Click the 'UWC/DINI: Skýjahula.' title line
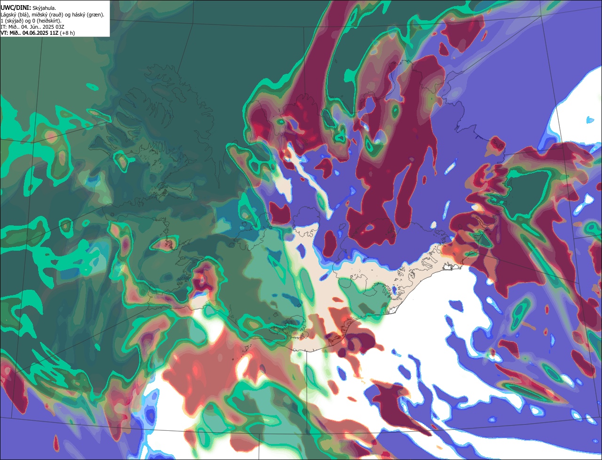 [x=29, y=8]
